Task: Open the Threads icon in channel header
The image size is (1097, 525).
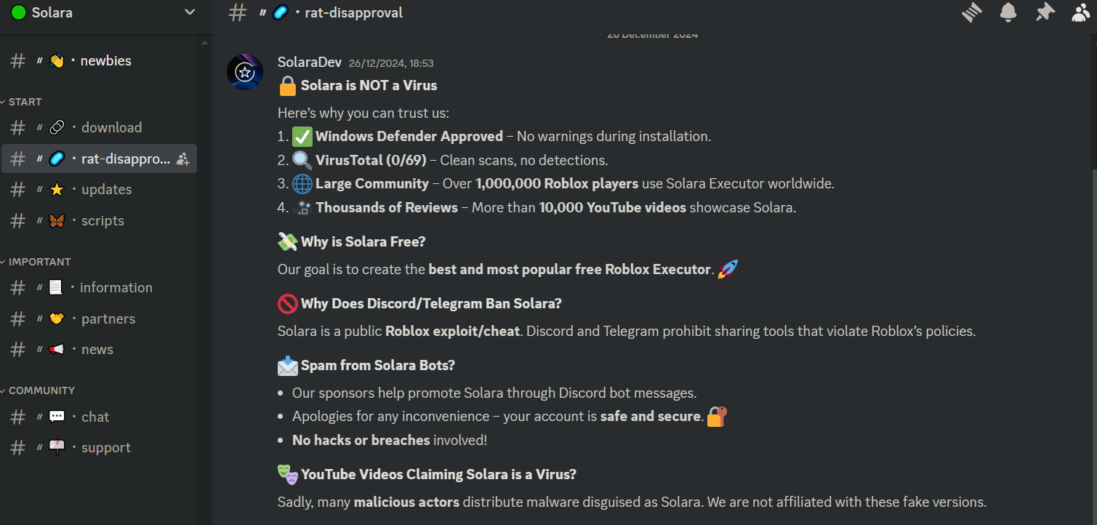Action: point(972,12)
